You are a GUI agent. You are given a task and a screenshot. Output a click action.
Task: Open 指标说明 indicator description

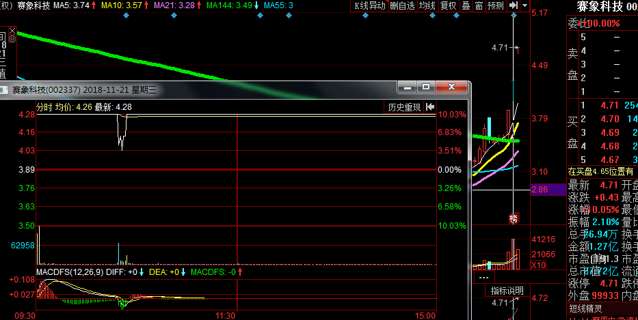click(x=507, y=291)
